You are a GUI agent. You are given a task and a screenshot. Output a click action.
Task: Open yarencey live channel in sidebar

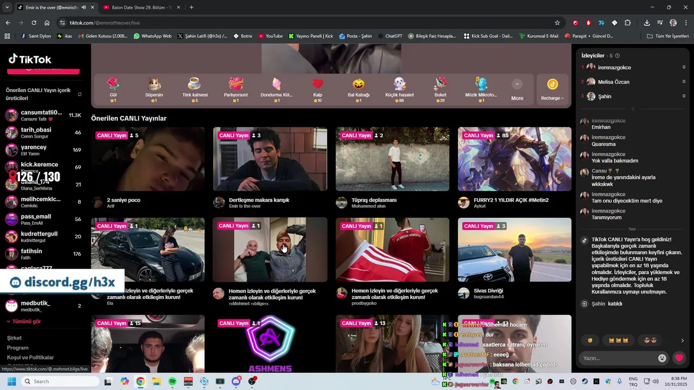[x=43, y=150]
